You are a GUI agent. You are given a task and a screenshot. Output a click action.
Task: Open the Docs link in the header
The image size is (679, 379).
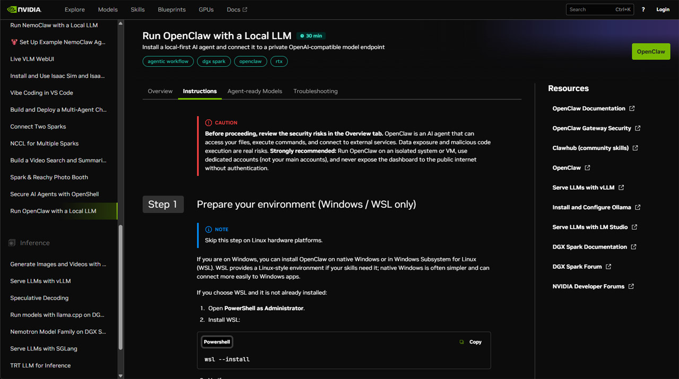click(x=237, y=10)
